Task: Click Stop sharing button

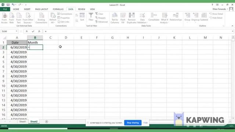Action: [133, 123]
